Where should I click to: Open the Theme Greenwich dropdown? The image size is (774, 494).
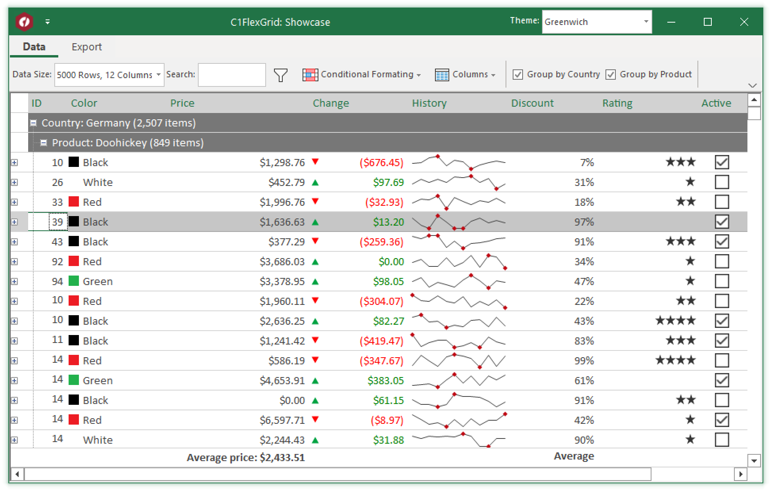(646, 22)
